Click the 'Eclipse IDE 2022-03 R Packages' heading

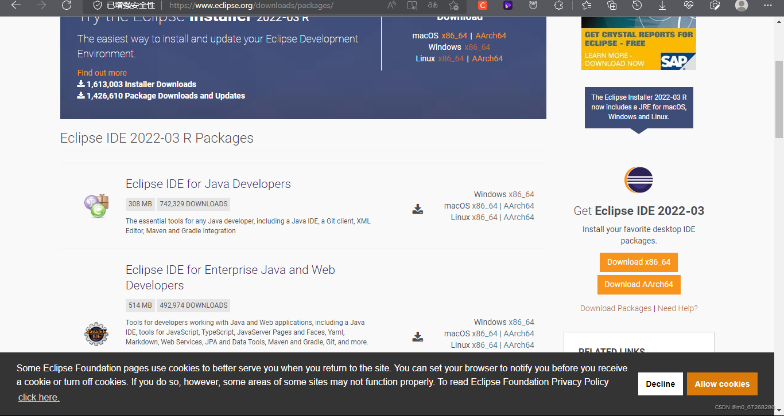pos(157,138)
